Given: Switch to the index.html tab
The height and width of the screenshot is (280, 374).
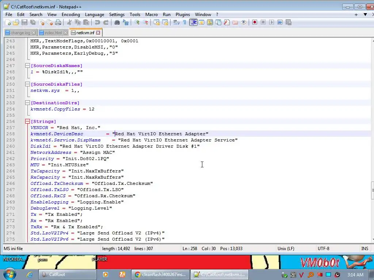Looking at the screenshot, I should [x=53, y=33].
